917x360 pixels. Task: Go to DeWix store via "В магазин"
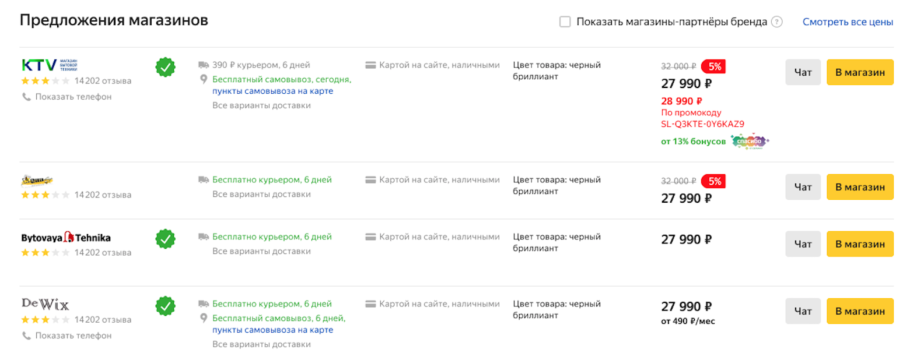tap(859, 311)
